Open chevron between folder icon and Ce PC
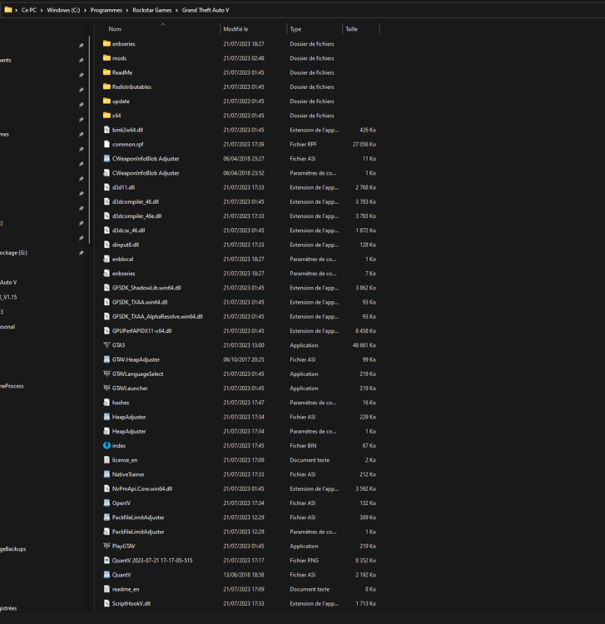This screenshot has height=624, width=605. click(x=17, y=10)
